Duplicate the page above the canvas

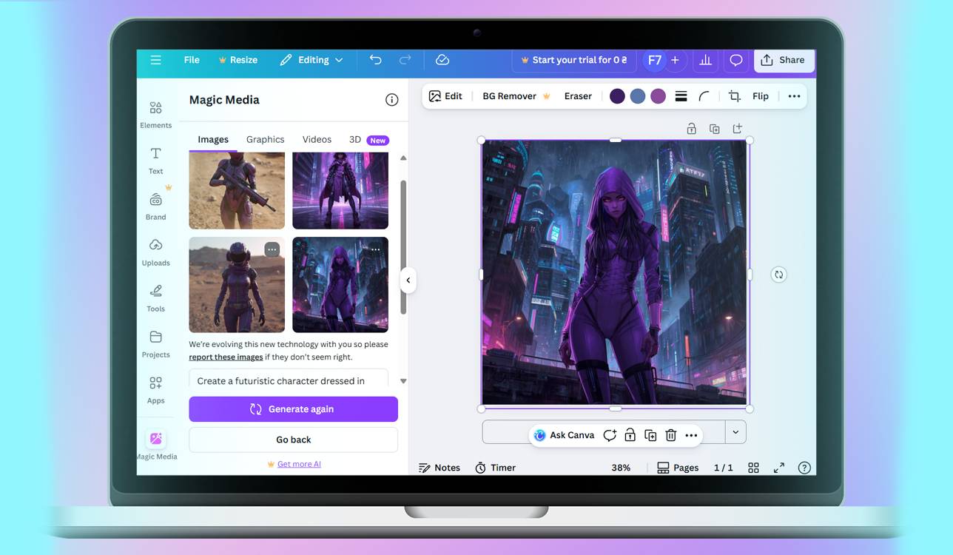(714, 129)
